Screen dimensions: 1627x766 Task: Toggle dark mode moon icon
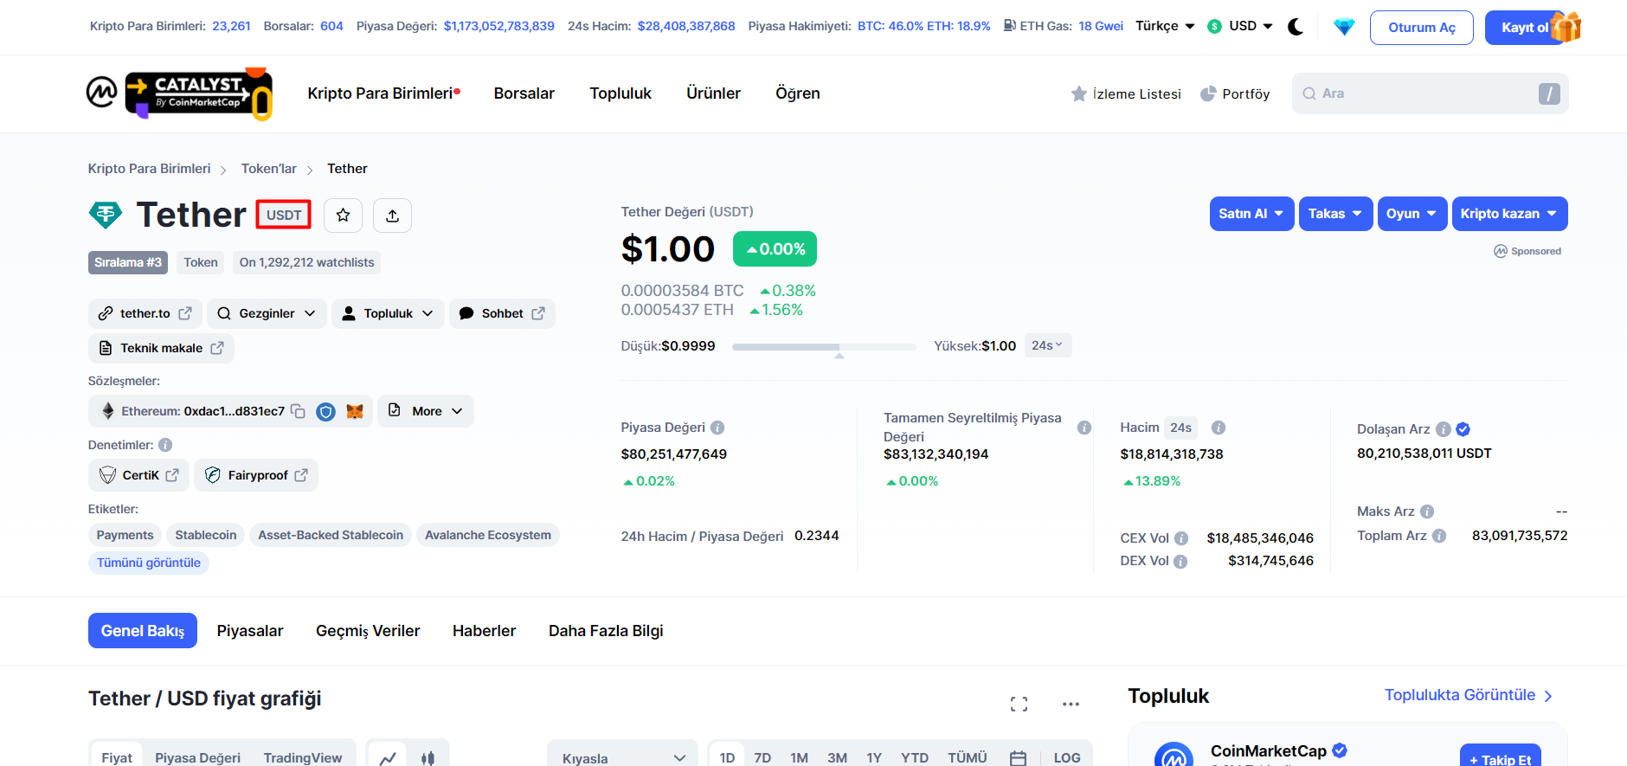pos(1296,27)
